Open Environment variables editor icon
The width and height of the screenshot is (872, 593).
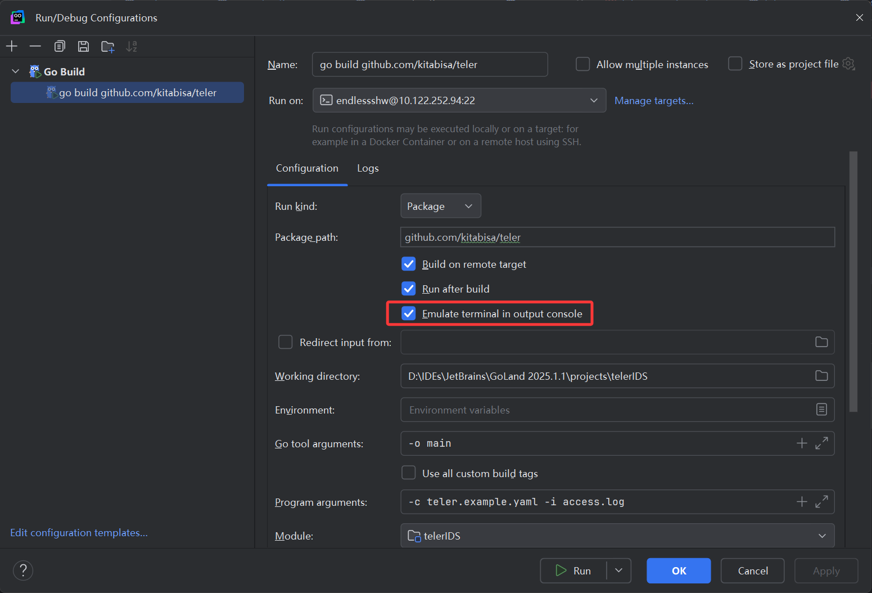point(821,410)
